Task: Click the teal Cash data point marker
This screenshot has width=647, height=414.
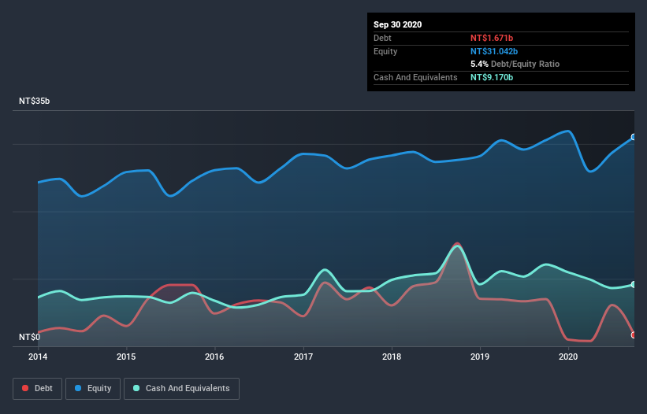Action: coord(634,285)
